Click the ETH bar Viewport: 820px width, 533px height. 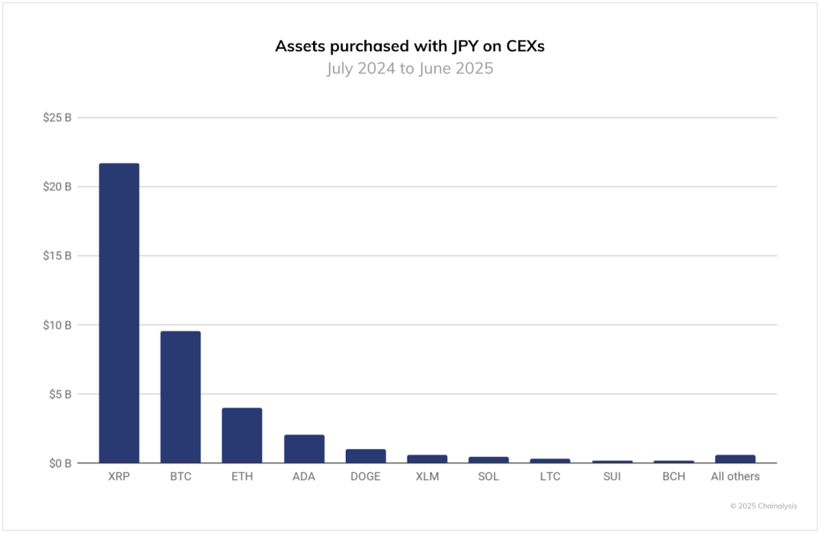click(x=242, y=435)
